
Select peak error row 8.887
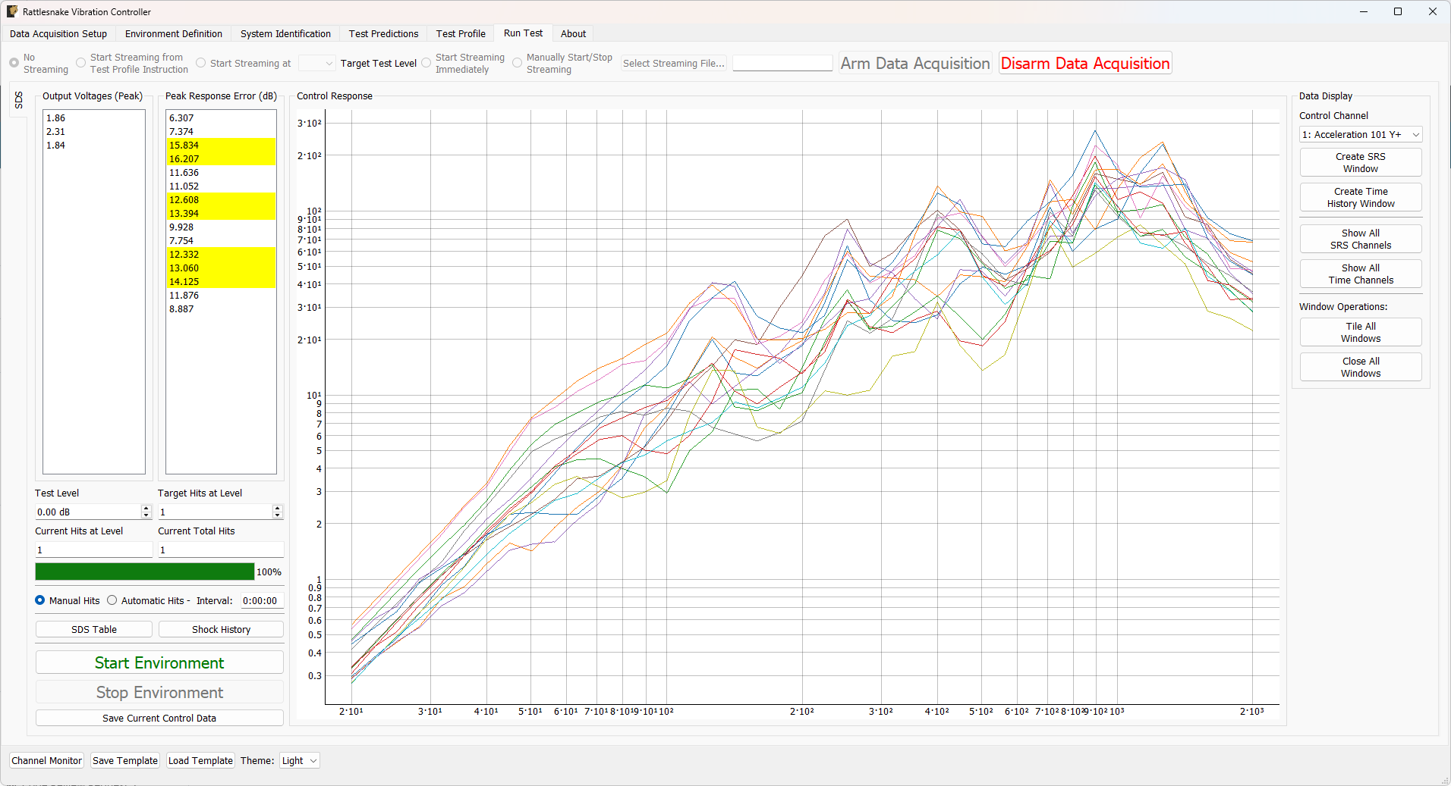point(221,309)
